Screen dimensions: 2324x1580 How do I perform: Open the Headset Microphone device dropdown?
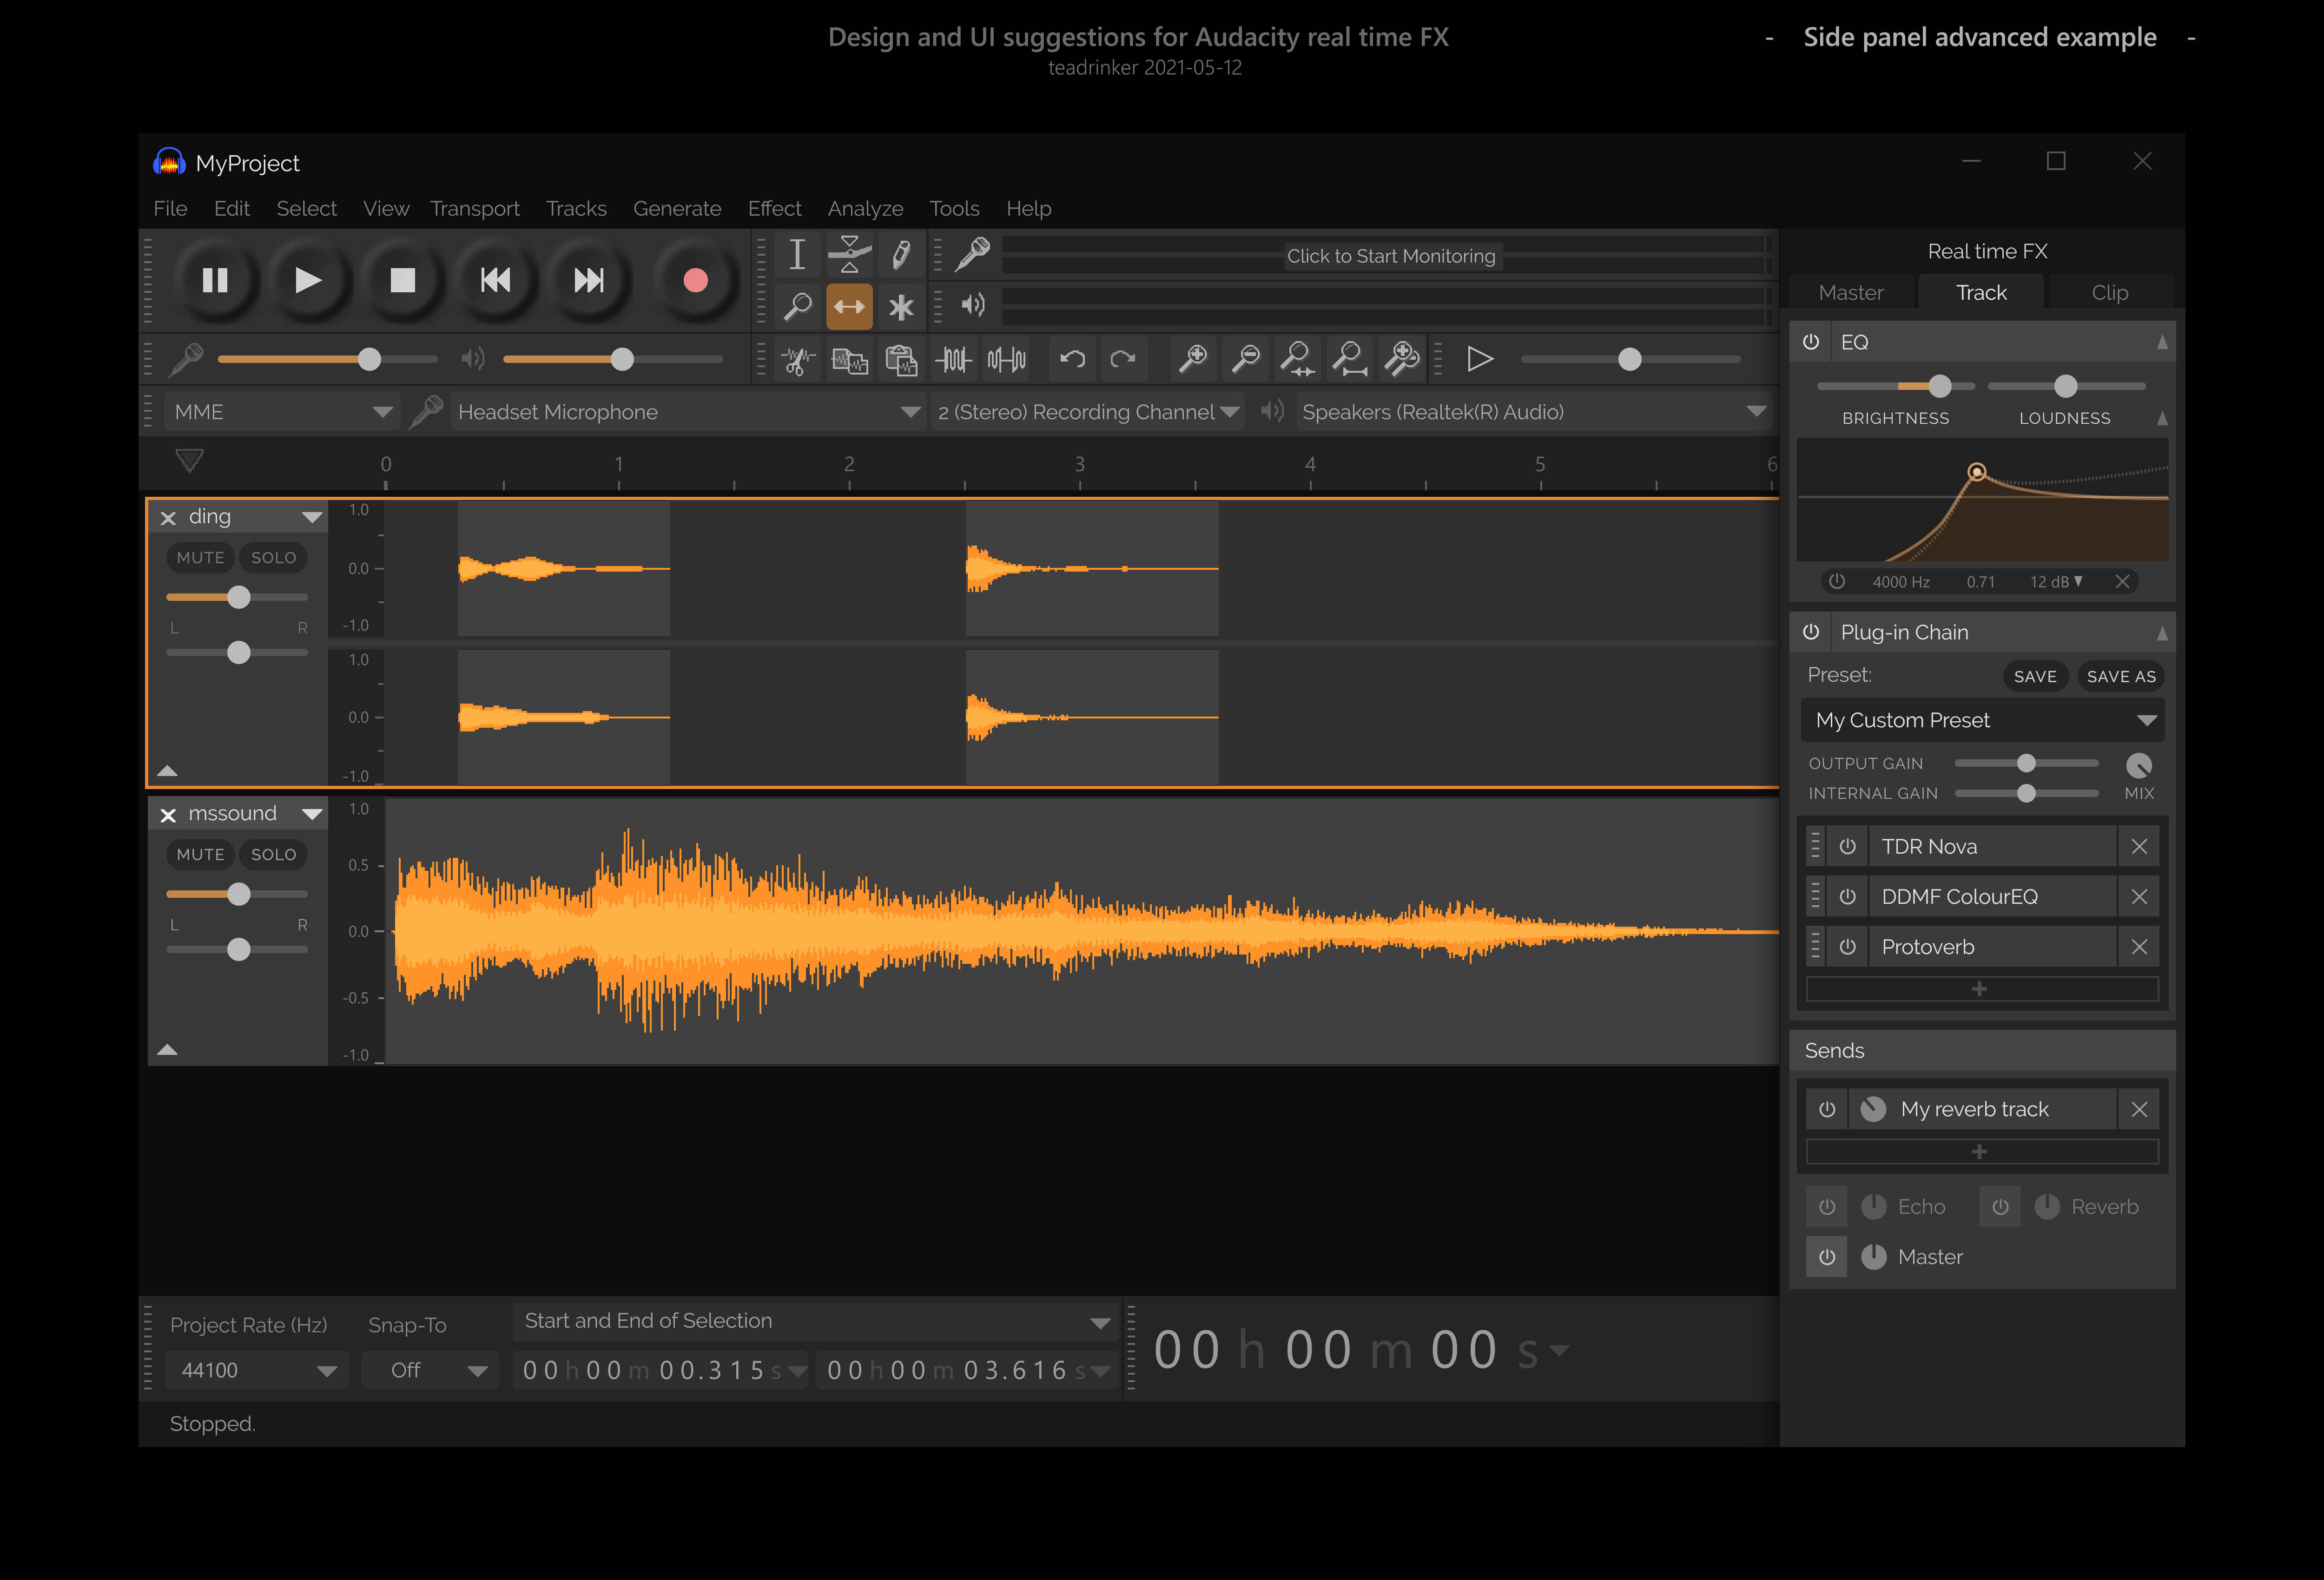coord(688,412)
